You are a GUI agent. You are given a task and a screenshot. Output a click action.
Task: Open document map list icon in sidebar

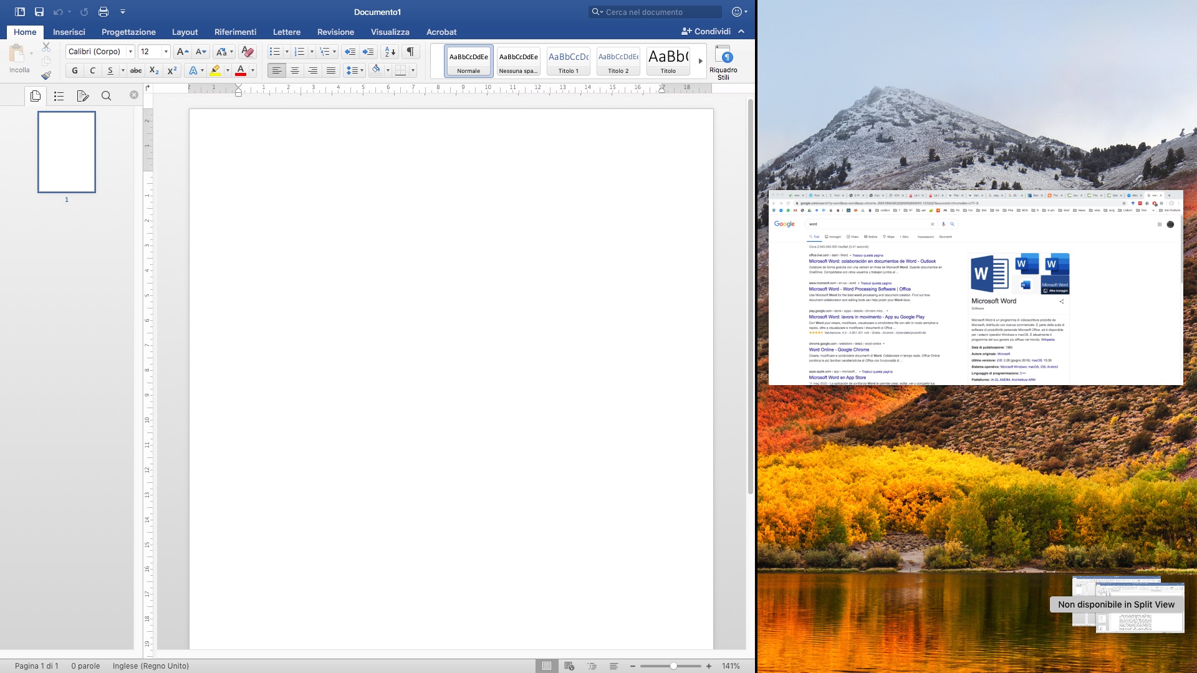click(59, 95)
